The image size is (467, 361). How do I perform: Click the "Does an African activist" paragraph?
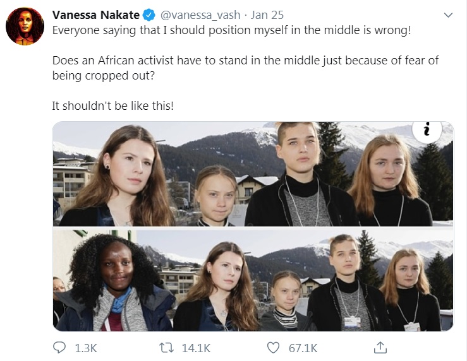245,68
